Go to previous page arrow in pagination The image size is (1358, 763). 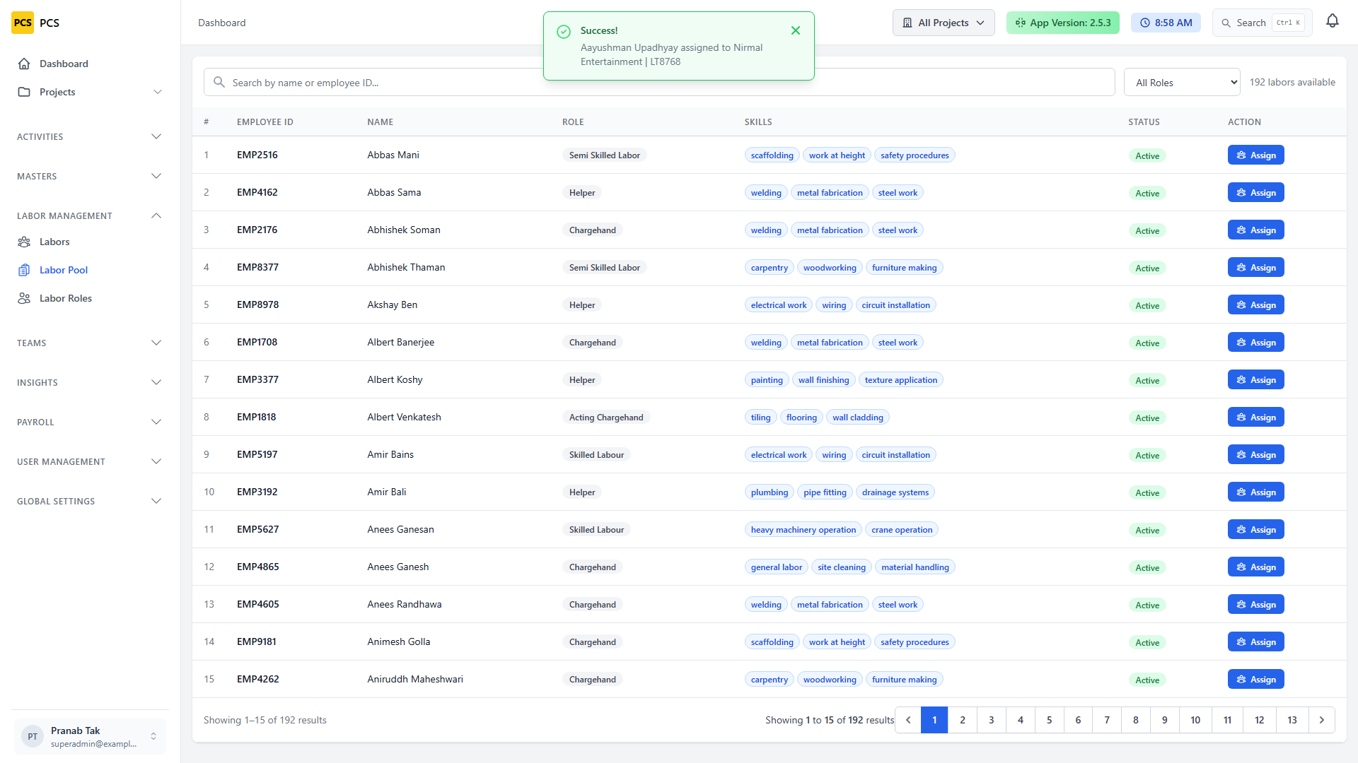(908, 720)
